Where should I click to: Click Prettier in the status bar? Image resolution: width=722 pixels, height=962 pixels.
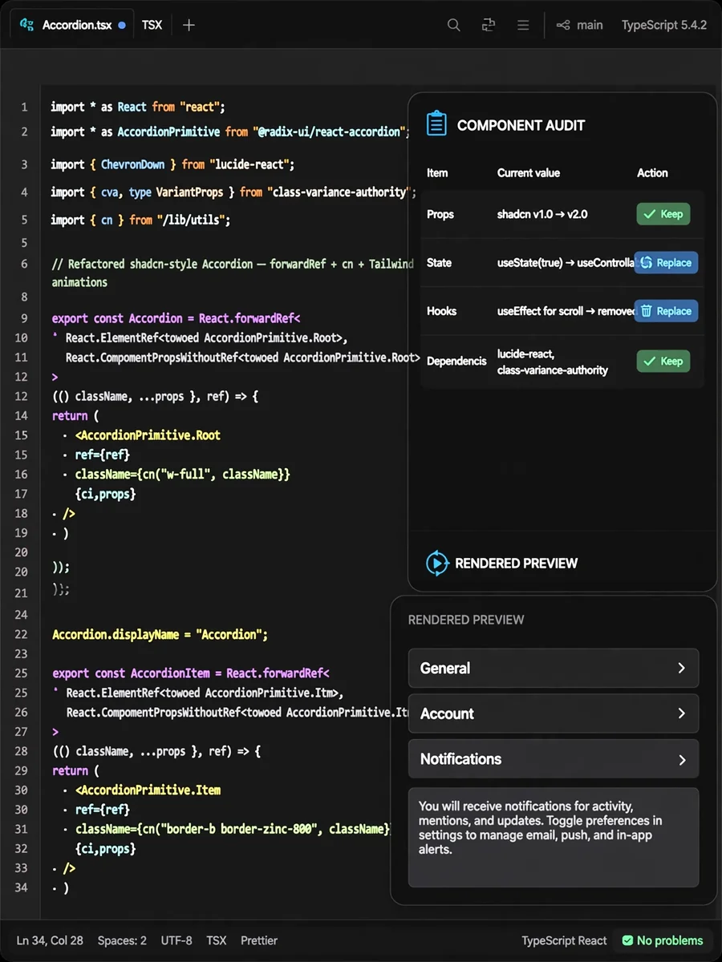click(259, 940)
